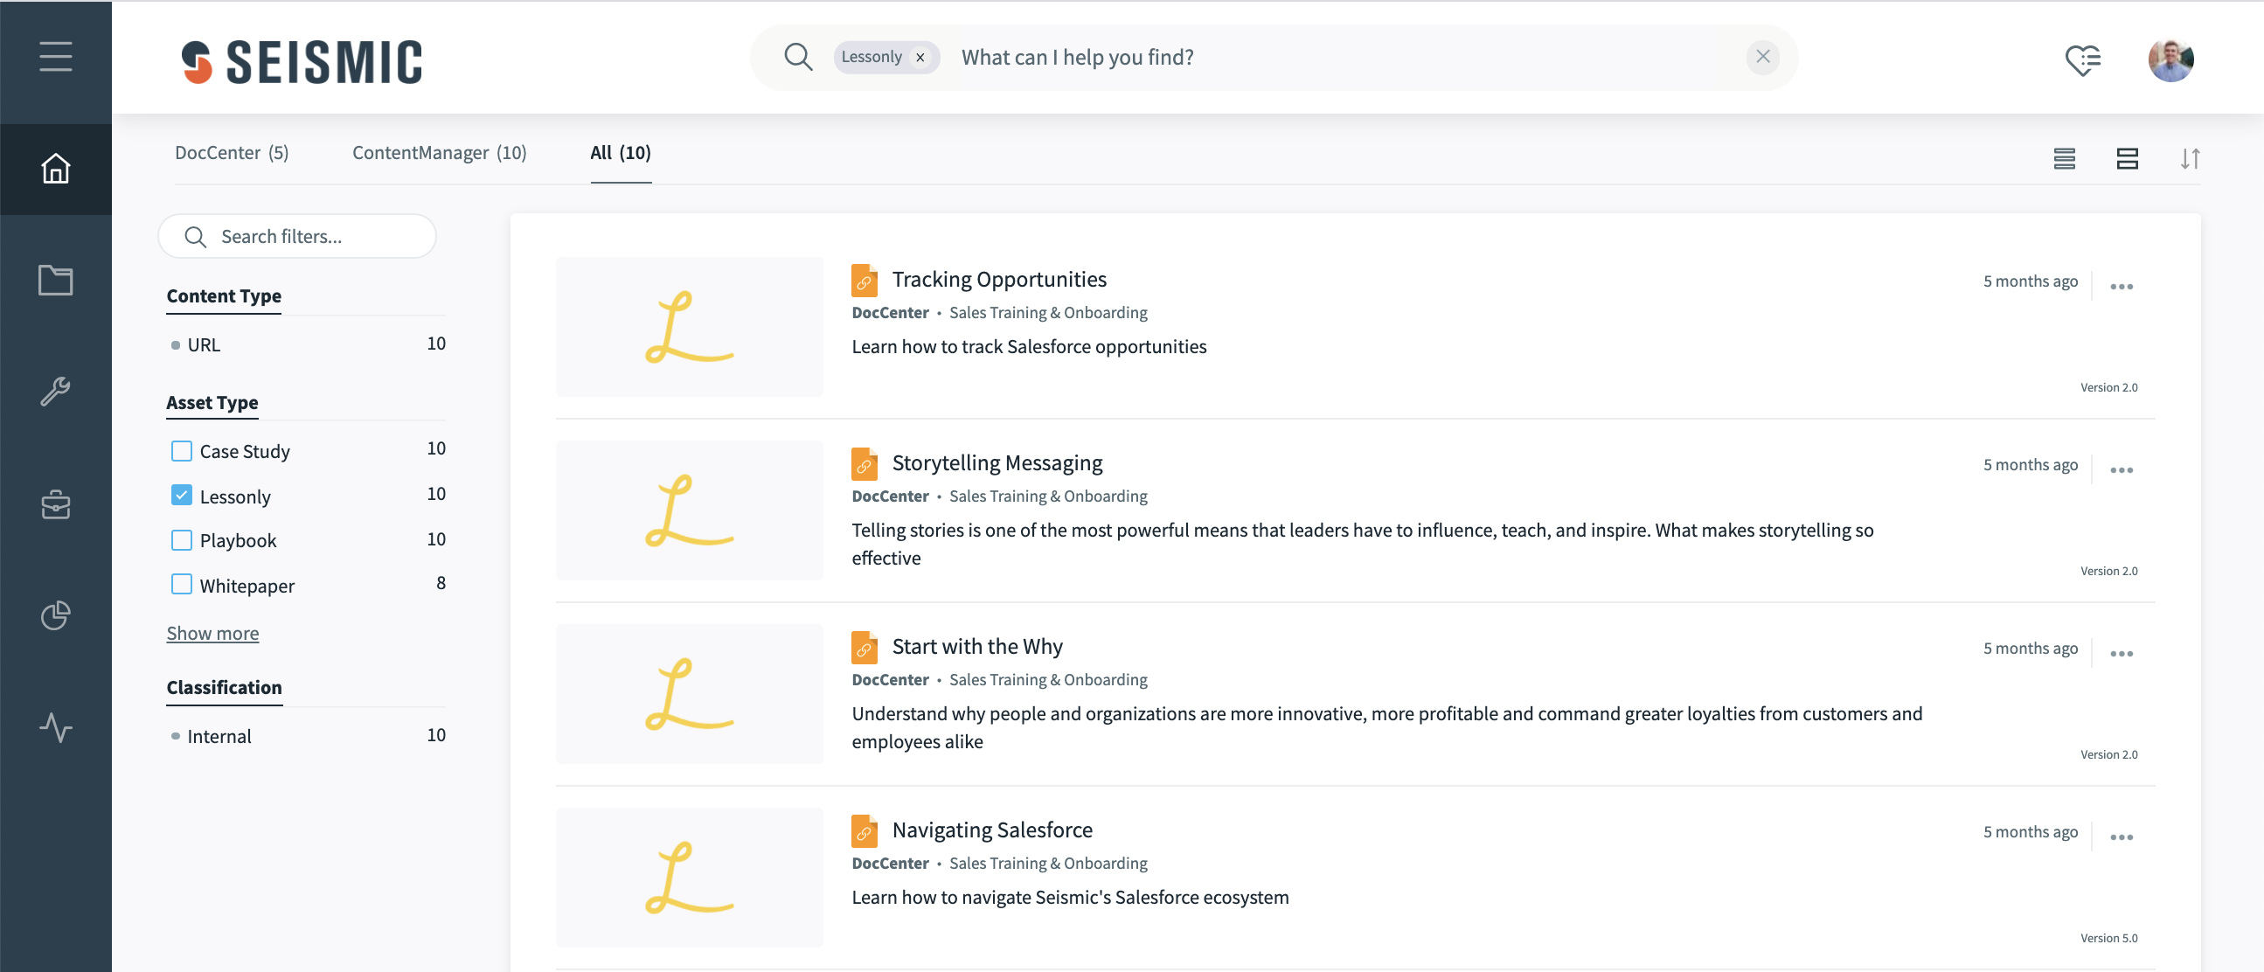Remove the Lessonly search chip

[x=920, y=57]
